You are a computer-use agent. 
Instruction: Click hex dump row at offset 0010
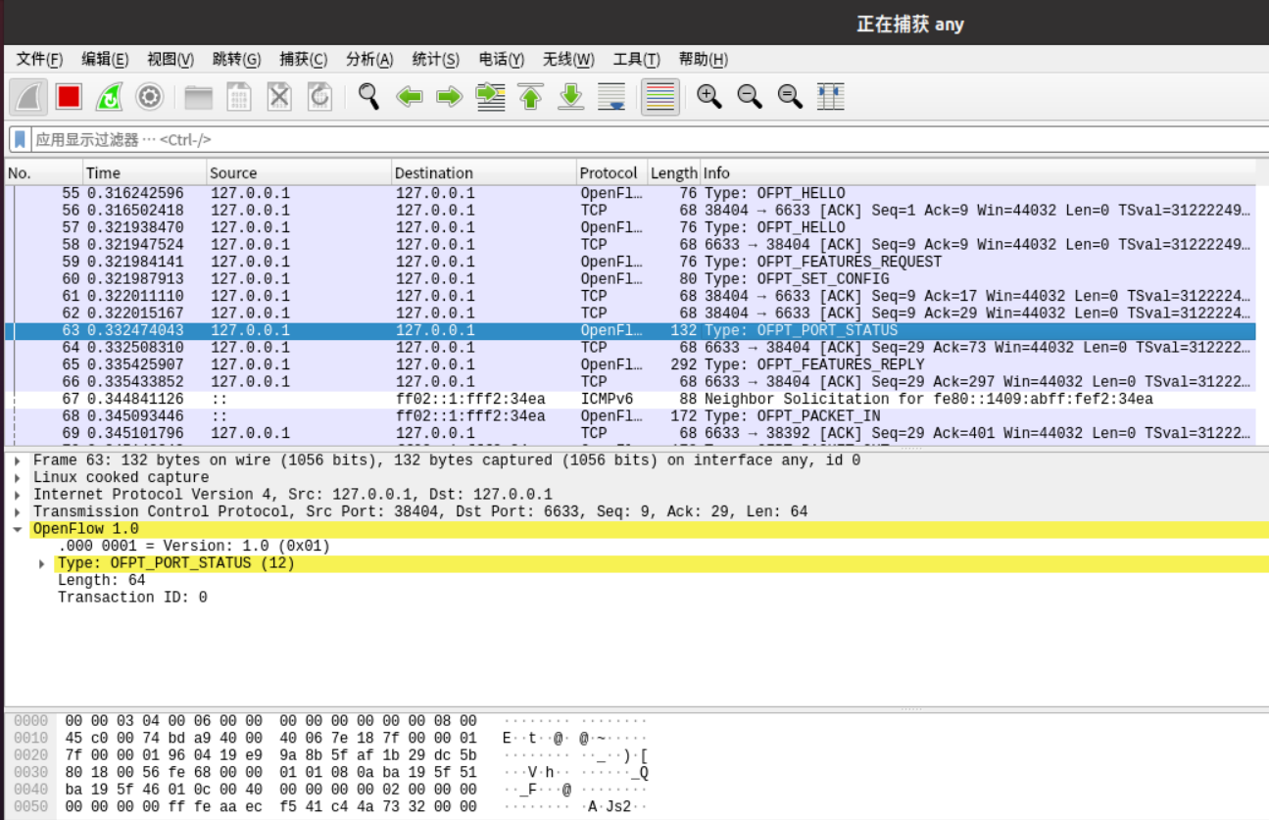330,739
